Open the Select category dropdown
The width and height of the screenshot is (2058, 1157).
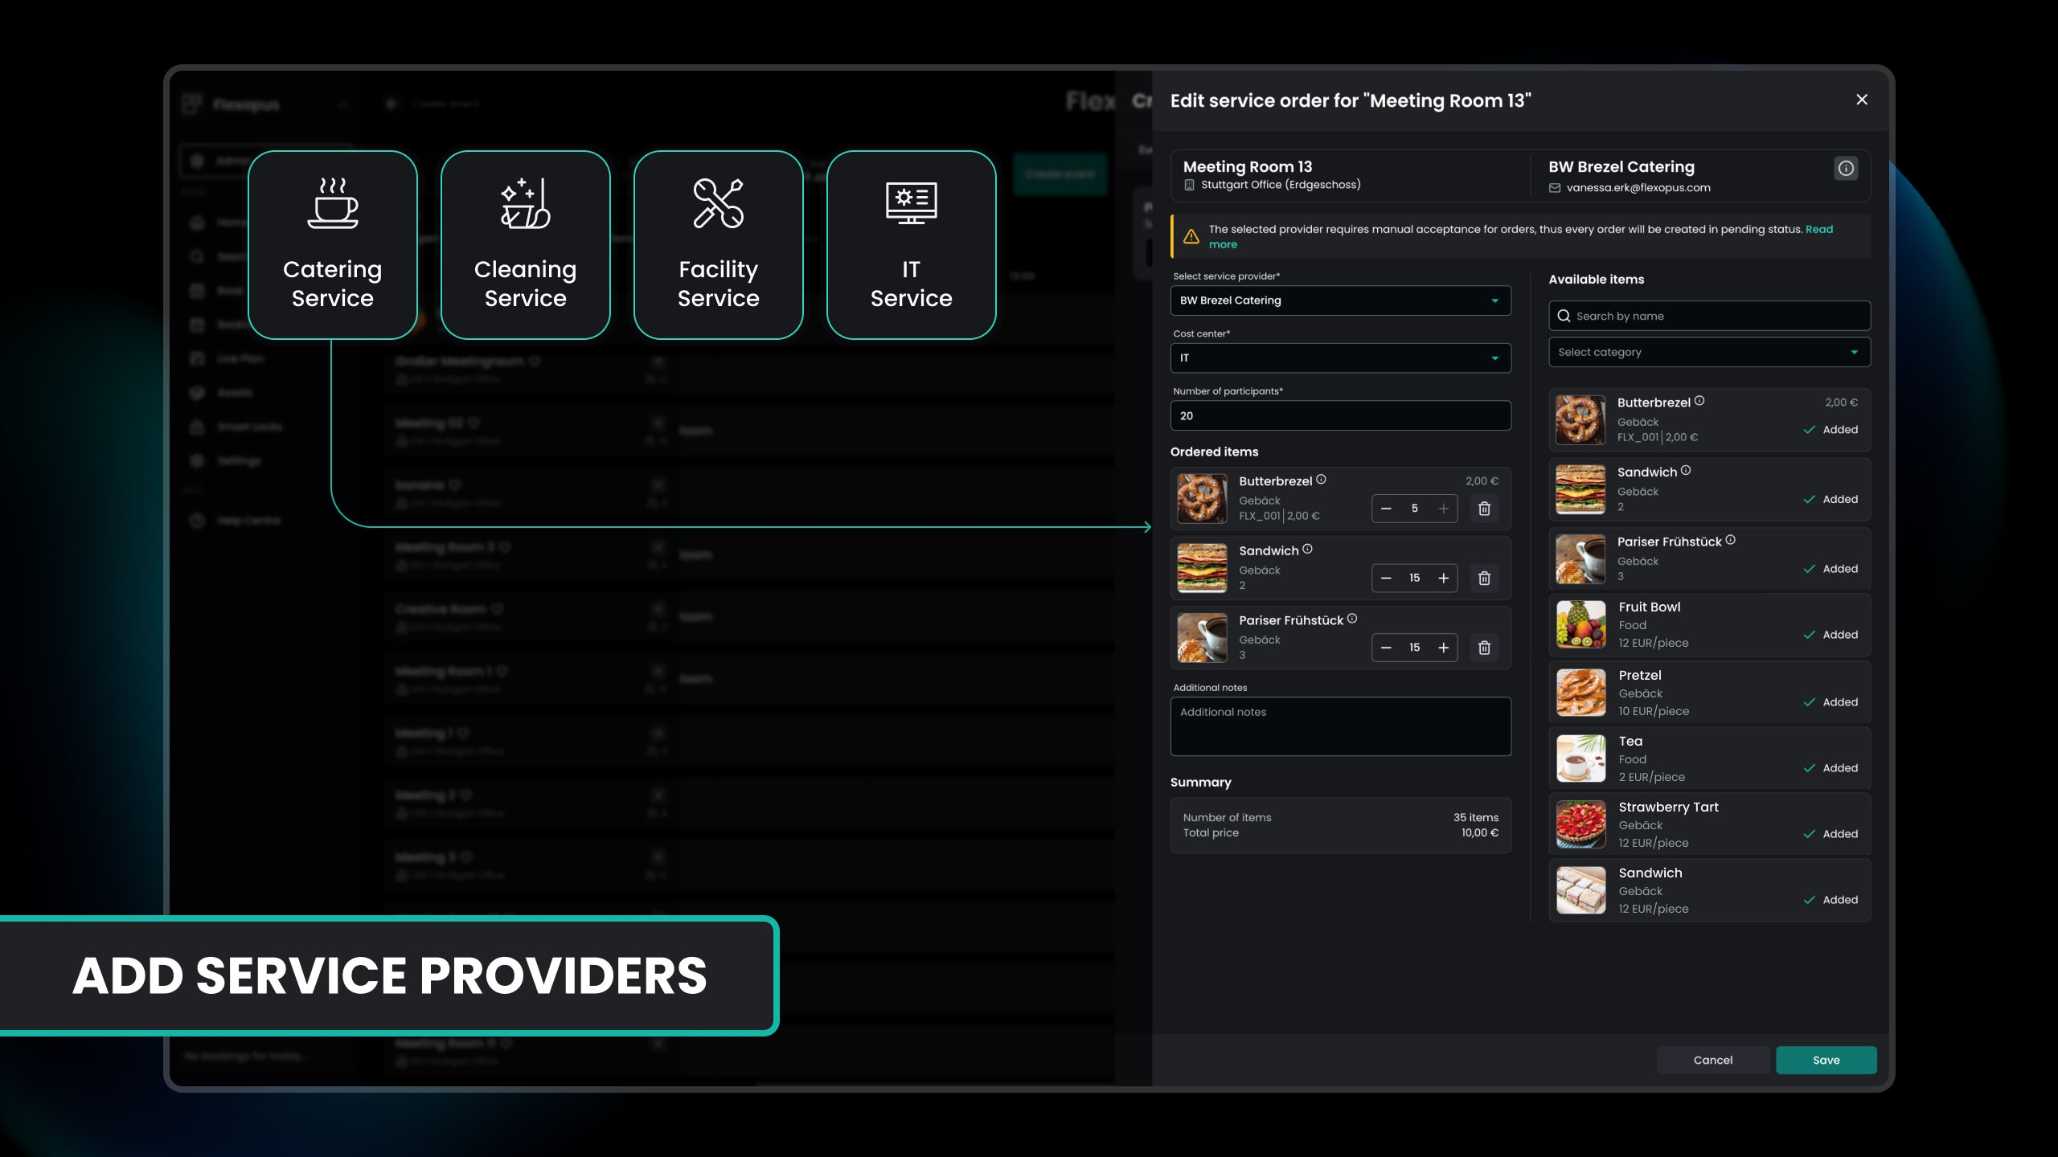pos(1709,352)
